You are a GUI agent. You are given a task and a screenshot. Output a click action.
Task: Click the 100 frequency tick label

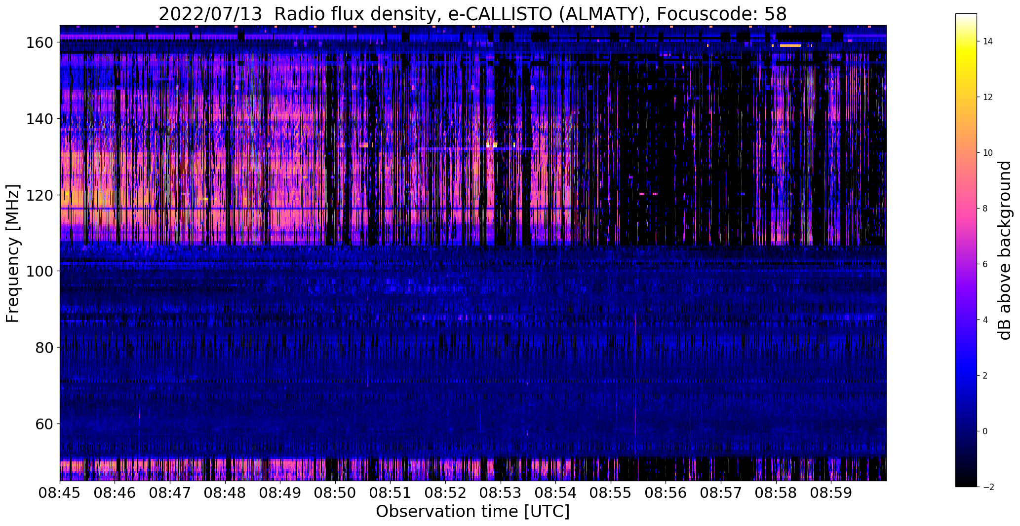pos(39,272)
